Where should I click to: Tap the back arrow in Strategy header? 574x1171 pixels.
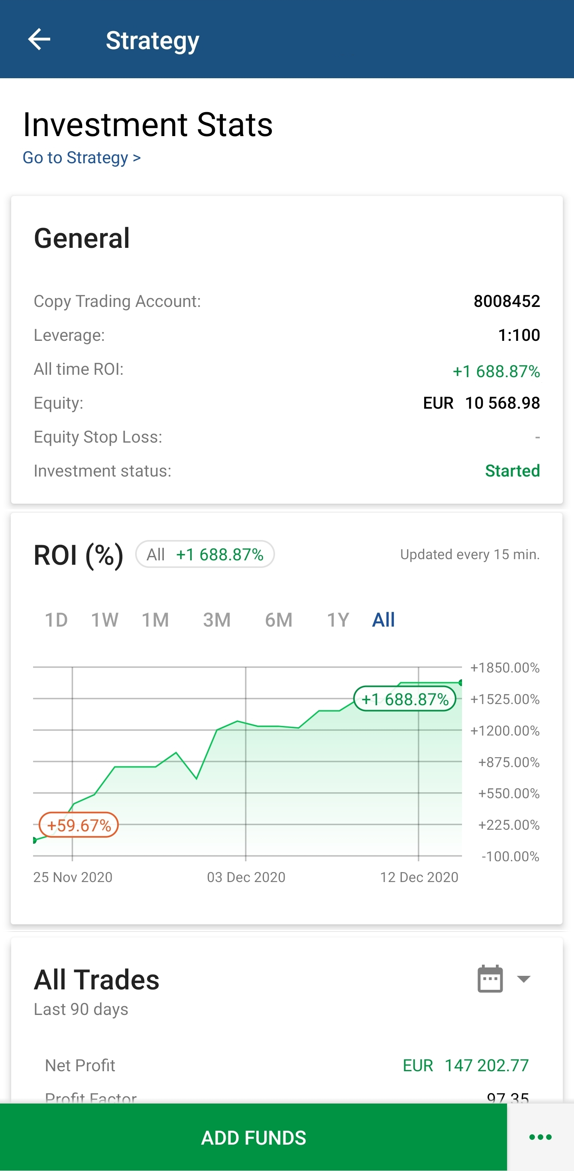39,40
